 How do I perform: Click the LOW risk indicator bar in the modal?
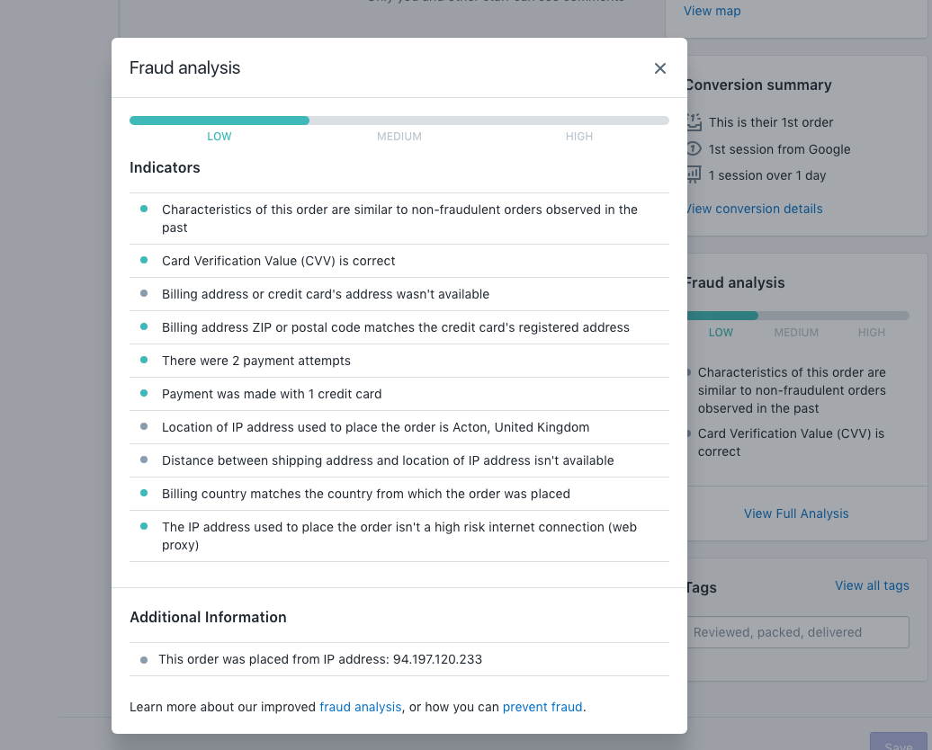click(220, 120)
